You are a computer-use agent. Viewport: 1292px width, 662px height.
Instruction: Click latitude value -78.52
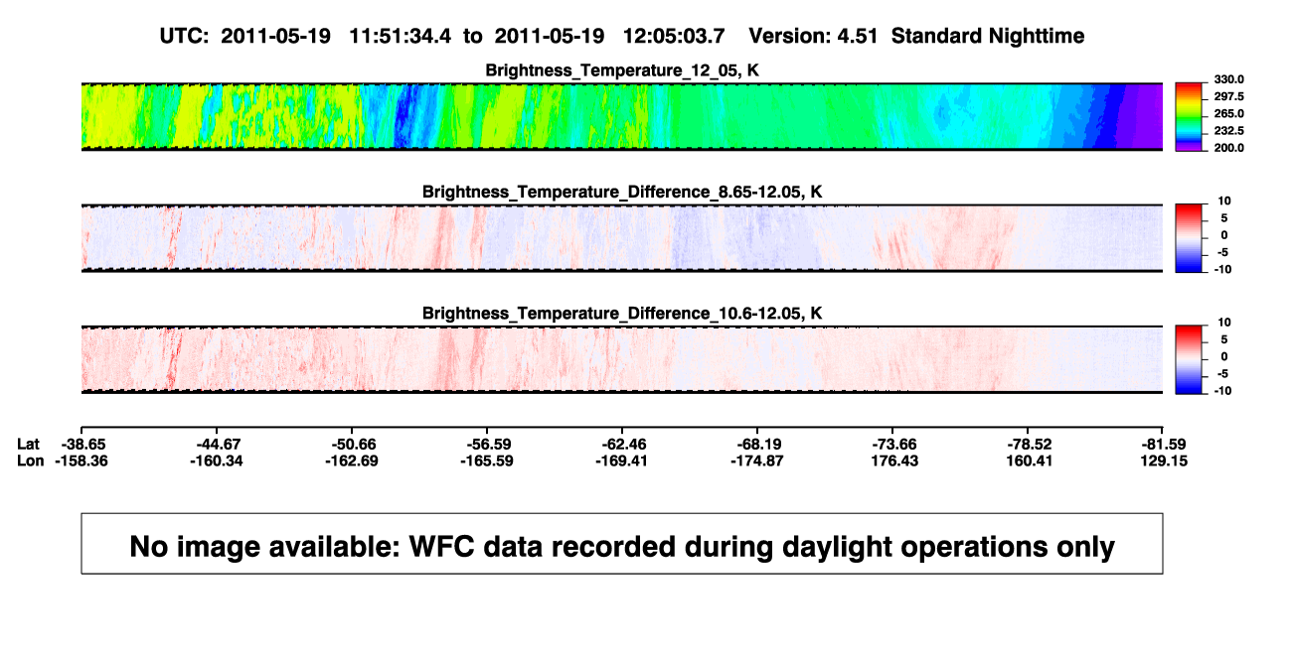tap(1028, 444)
